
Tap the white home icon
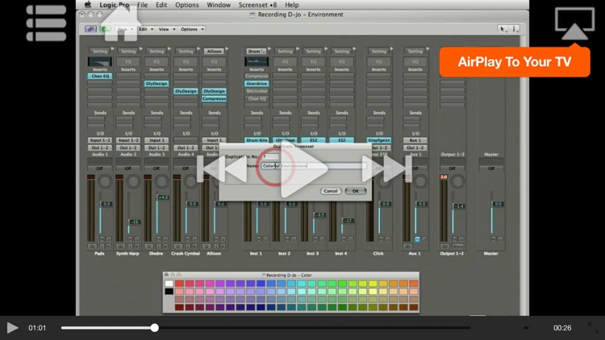121,23
